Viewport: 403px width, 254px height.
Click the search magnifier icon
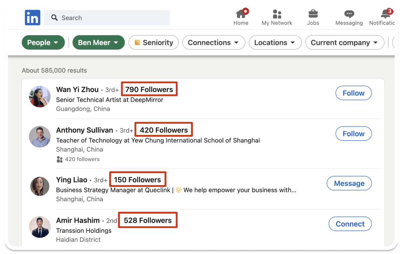click(x=54, y=18)
